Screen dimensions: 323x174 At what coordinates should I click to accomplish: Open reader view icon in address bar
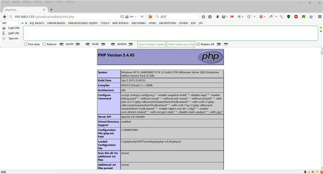[122, 17]
